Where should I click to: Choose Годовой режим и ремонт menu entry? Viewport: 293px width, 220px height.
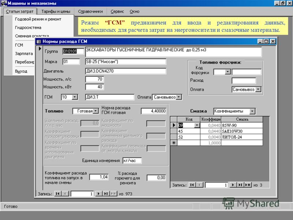[x=38, y=19]
